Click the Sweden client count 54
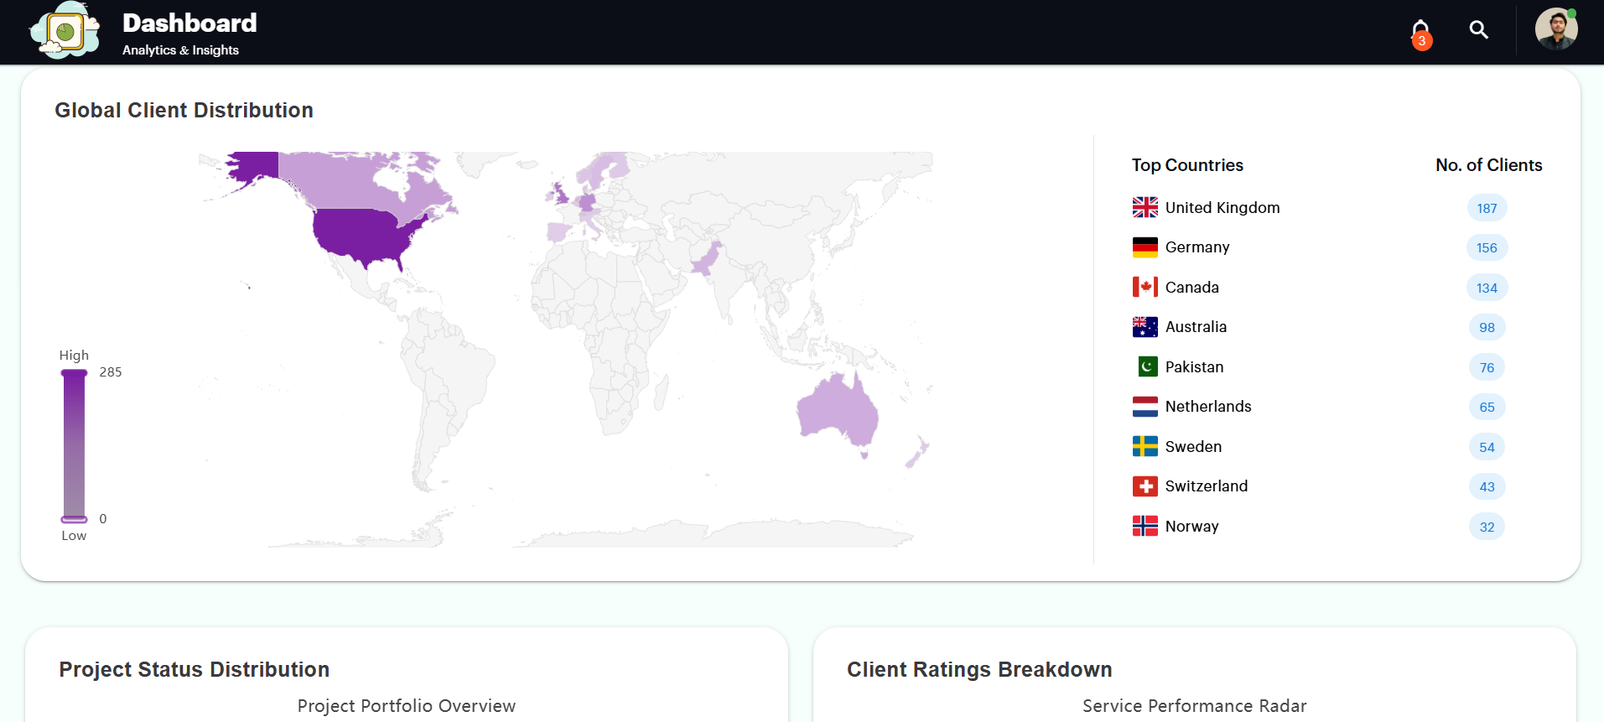Viewport: 1604px width, 722px height. point(1487,447)
